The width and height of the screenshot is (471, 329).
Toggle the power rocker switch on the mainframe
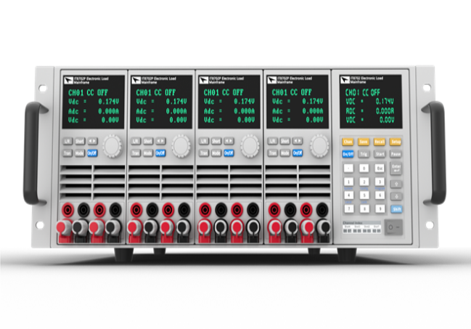click(x=393, y=227)
